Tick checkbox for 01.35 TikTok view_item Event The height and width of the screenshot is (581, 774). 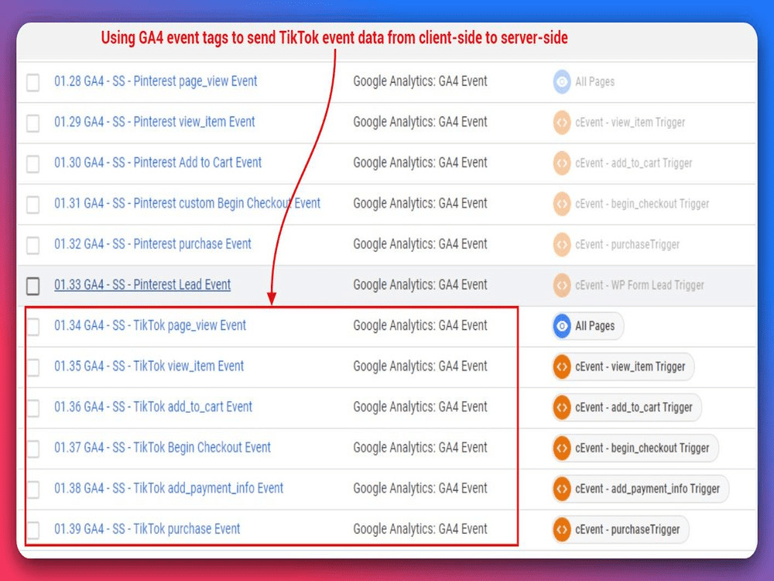point(33,367)
